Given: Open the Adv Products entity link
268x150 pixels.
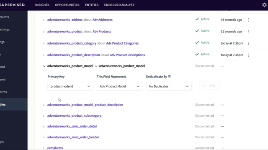Looking at the screenshot, I should click(x=102, y=32).
